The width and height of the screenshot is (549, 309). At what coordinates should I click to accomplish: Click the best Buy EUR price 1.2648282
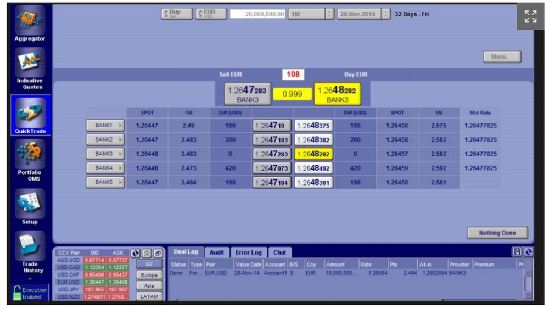click(337, 94)
